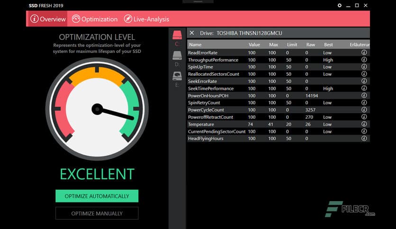
Task: Select the HeadFlyingHours row name
Action: tap(206, 139)
